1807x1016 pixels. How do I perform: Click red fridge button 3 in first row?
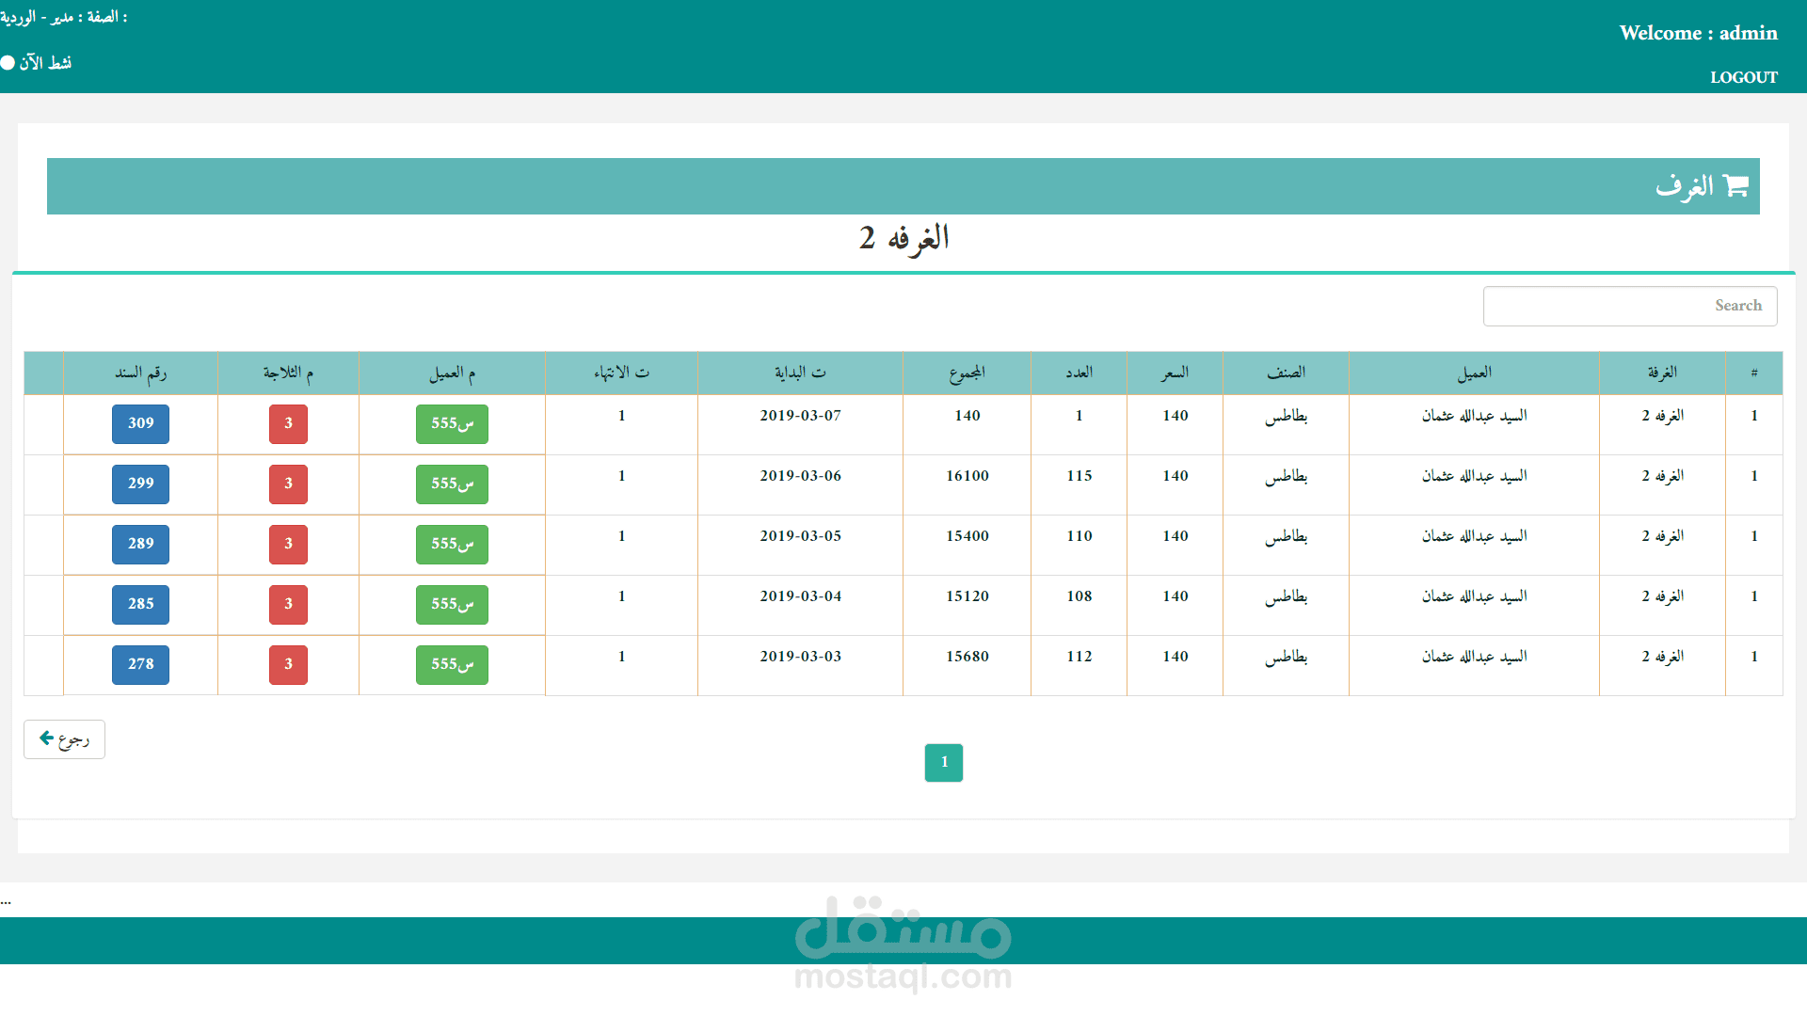[x=288, y=423]
